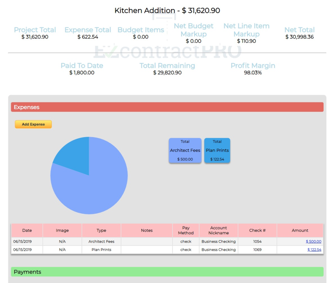
Task: Click the Payments section header
Action: pos(167,272)
